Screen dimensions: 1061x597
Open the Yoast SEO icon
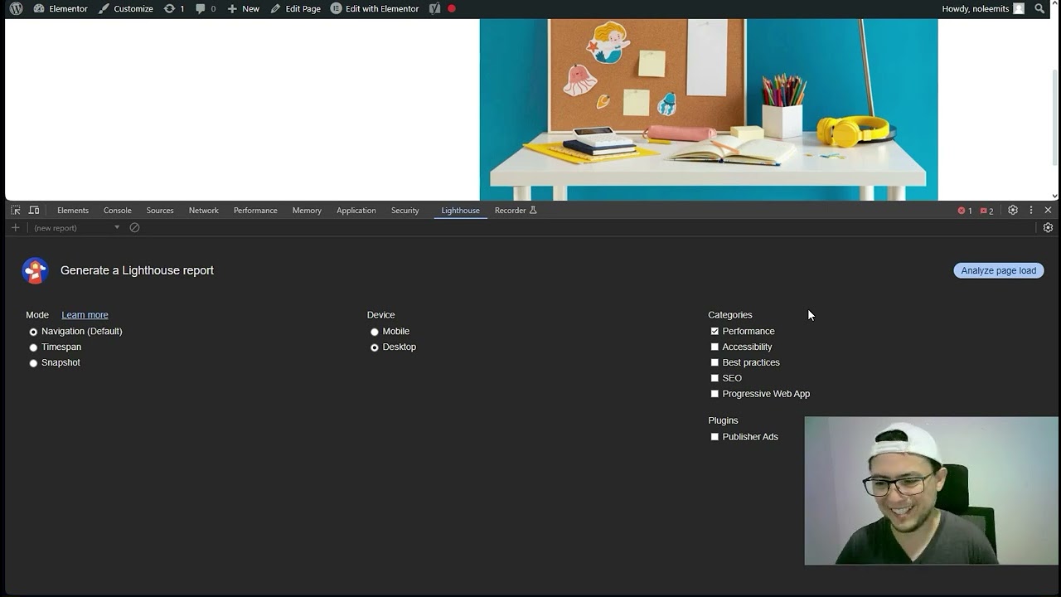tap(434, 8)
